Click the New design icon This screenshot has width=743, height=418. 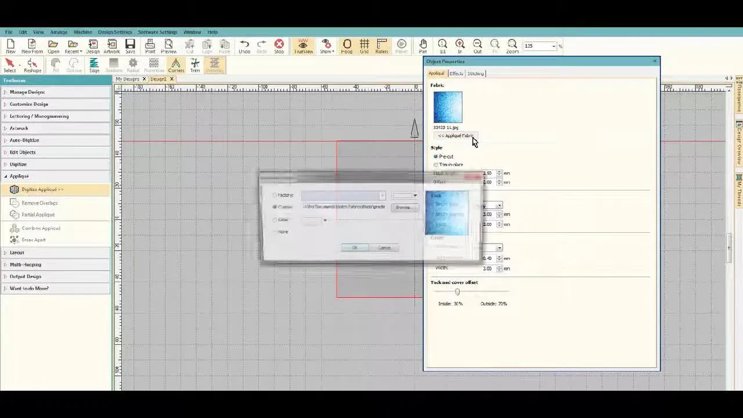tap(10, 46)
